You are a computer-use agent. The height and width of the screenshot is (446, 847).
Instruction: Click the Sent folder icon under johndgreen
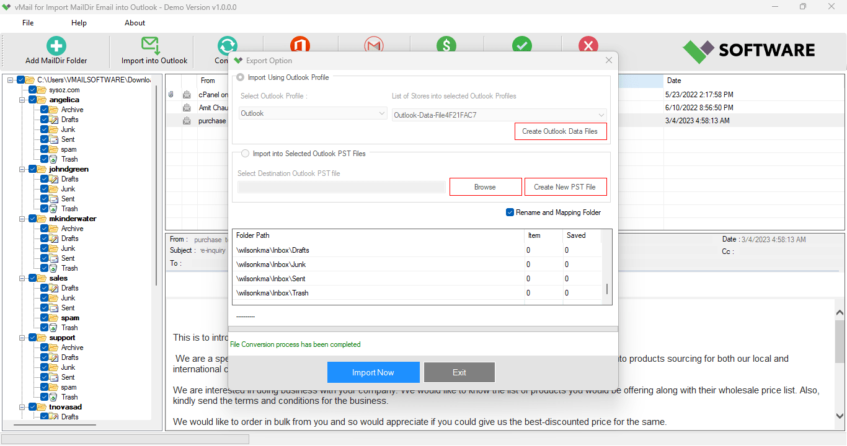pyautogui.click(x=54, y=199)
